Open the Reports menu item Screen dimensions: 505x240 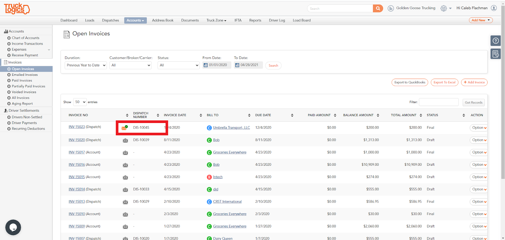pos(255,20)
